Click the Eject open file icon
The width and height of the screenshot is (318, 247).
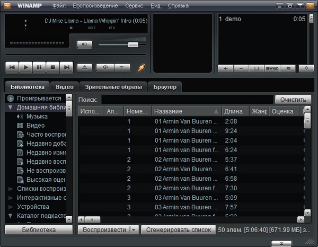click(x=85, y=67)
